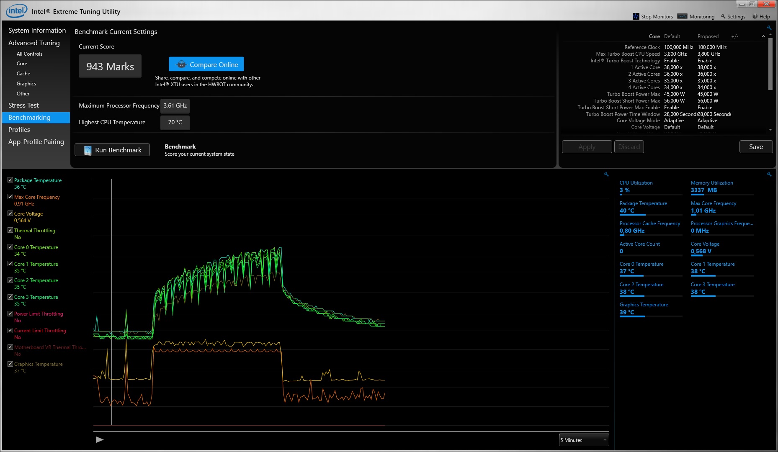Click the Run Benchmark flask icon

pyautogui.click(x=88, y=150)
